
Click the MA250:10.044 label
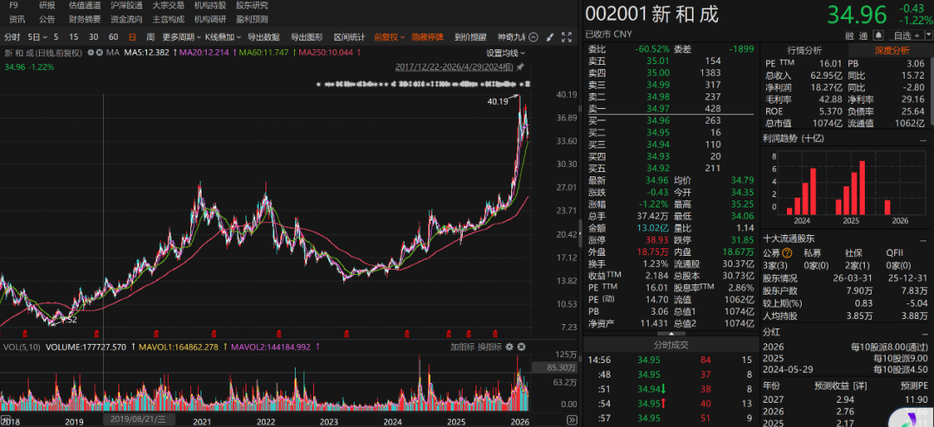coord(326,53)
